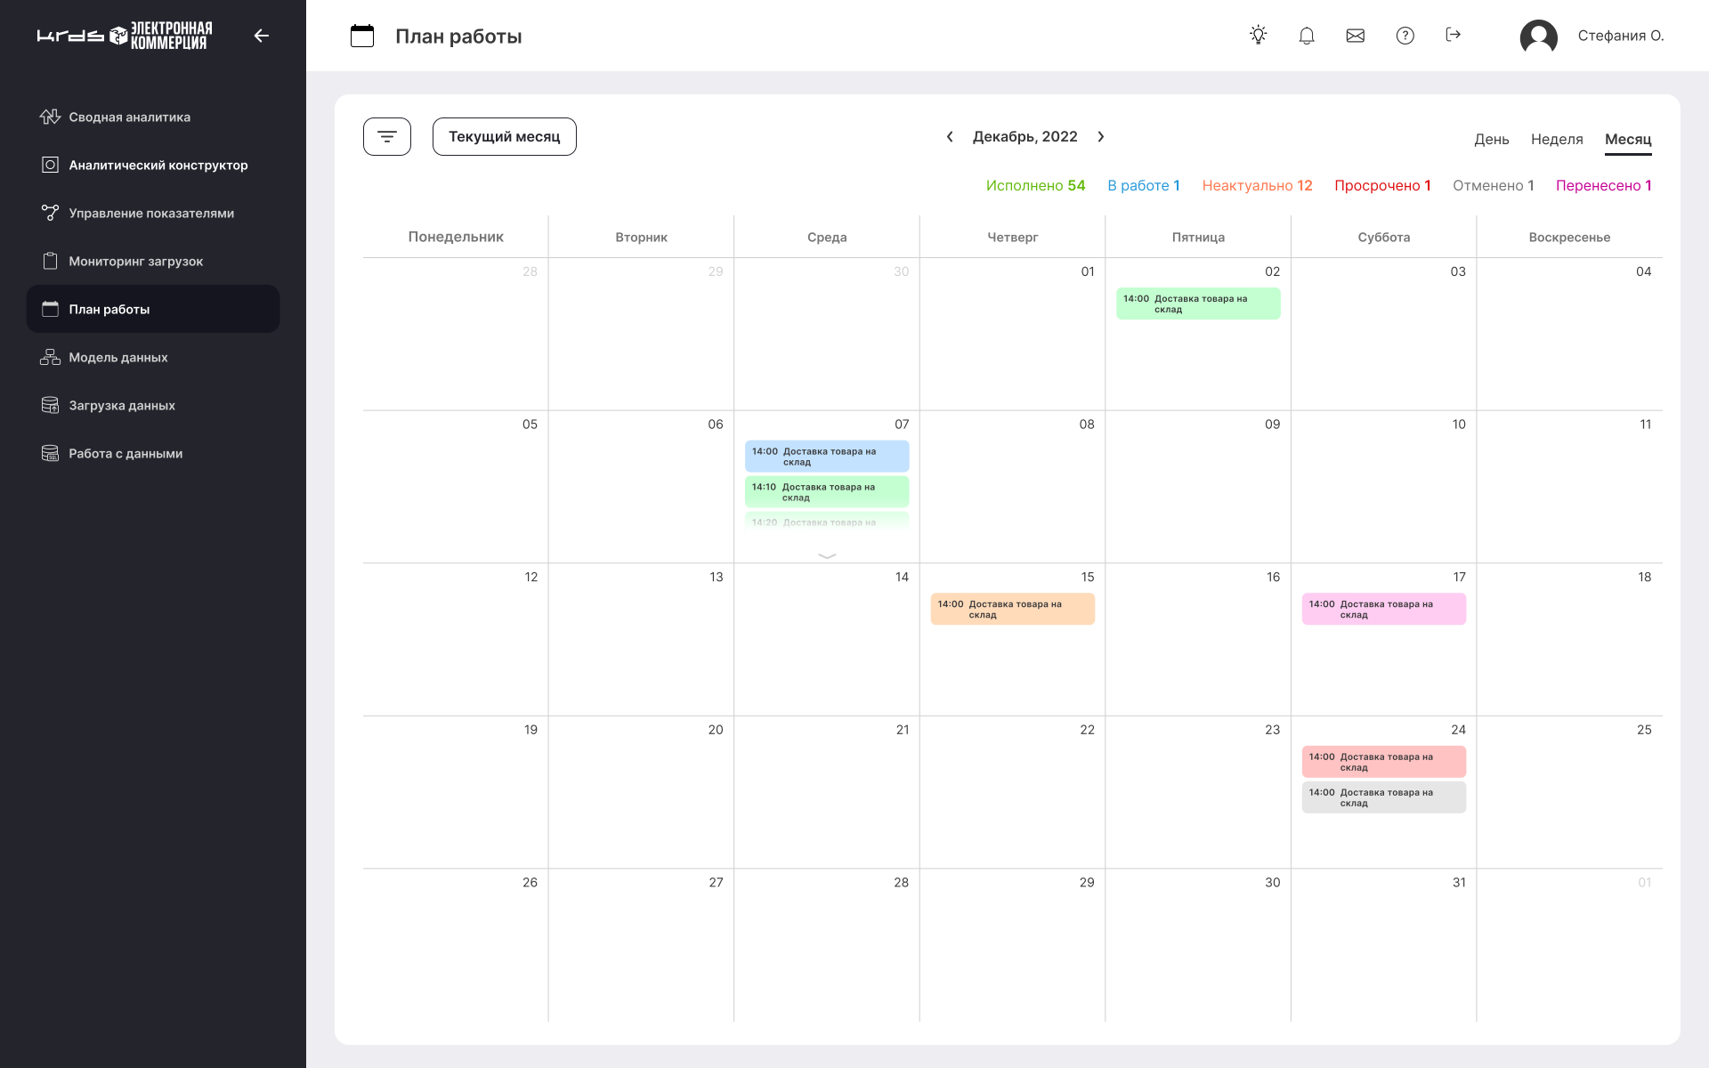Click the logout icon
Image resolution: width=1709 pixels, height=1068 pixels.
(1454, 35)
